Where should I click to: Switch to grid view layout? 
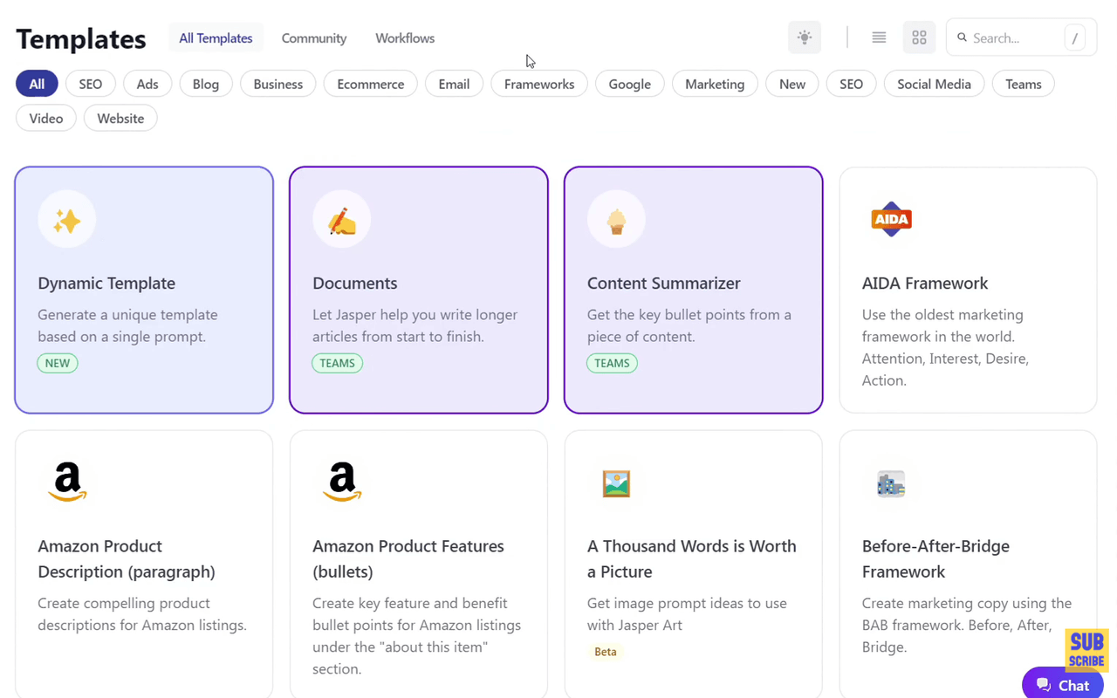click(919, 38)
